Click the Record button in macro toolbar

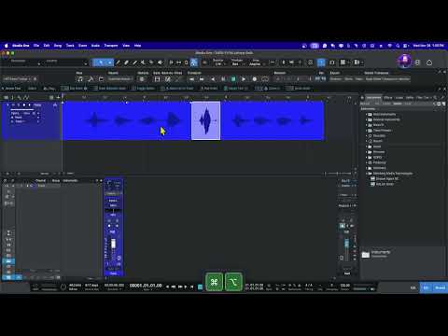pyautogui.click(x=255, y=79)
